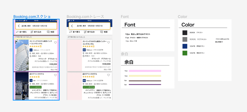The height and width of the screenshot is (112, 247).
Task: Click the 18:40 status bar time in スクショ frame
Action: pos(36,21)
